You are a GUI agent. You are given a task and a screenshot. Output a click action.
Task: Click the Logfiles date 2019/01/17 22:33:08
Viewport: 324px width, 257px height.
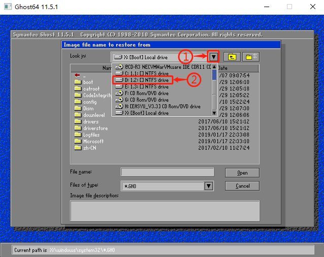pos(224,135)
